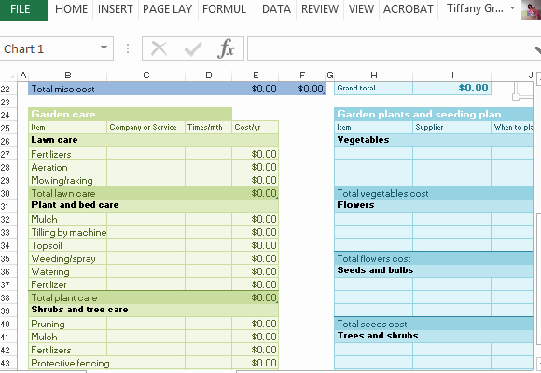The width and height of the screenshot is (541, 373).
Task: Select the Mowing/raking cell
Action: [x=67, y=180]
